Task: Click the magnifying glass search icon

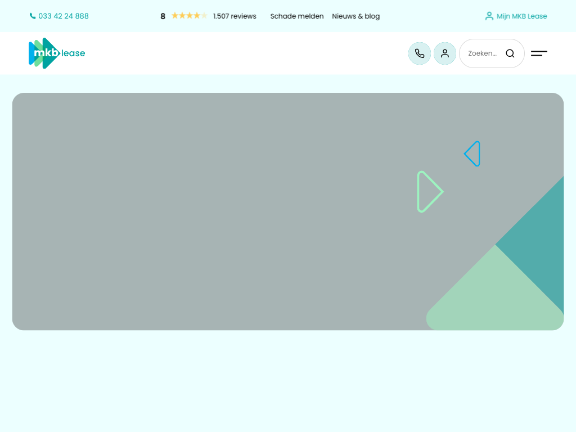Action: (510, 53)
